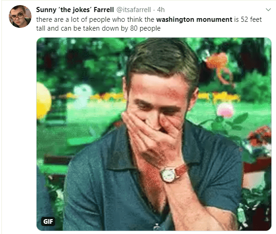Image resolution: width=276 pixels, height=234 pixels.
Task: Open the tweet via the 4h timestamp
Action: 161,10
